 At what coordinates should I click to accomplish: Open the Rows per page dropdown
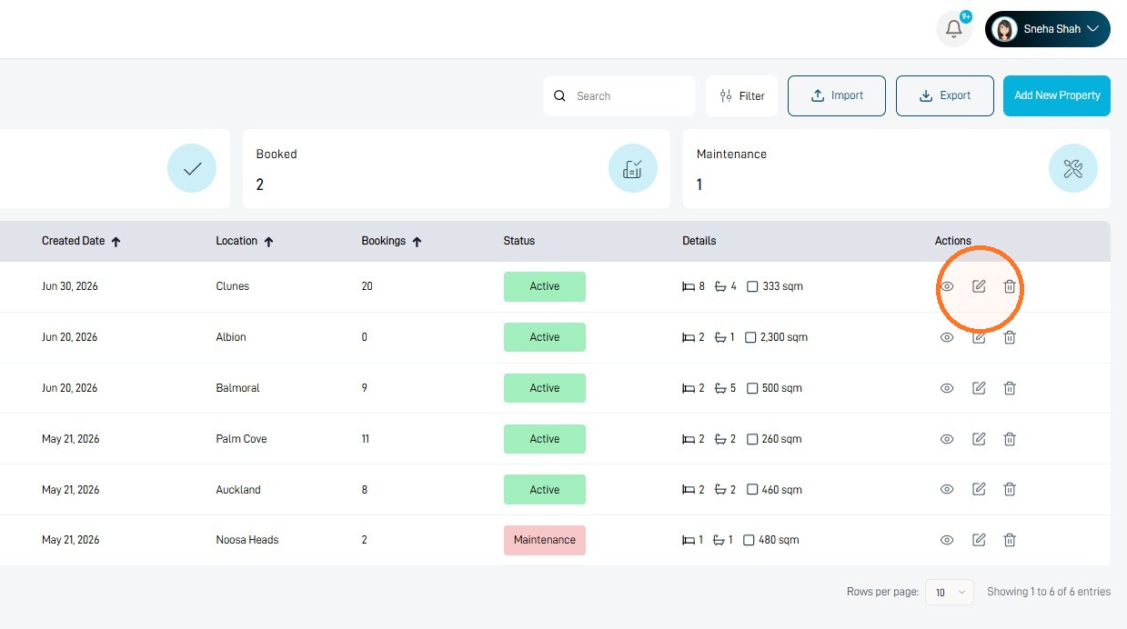950,593
